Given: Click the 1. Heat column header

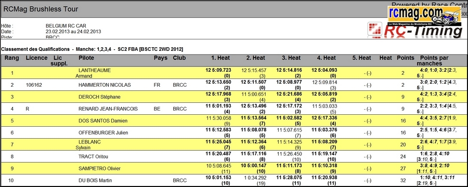Looking at the screenshot, I should (220, 58).
